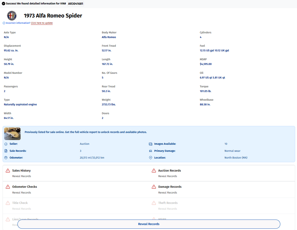Click the large Reveal Records button
297x230 pixels.
click(149, 224)
